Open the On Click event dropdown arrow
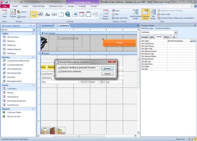Image resolution: width=197 pixels, height=141 pixels. pyautogui.click(x=191, y=41)
